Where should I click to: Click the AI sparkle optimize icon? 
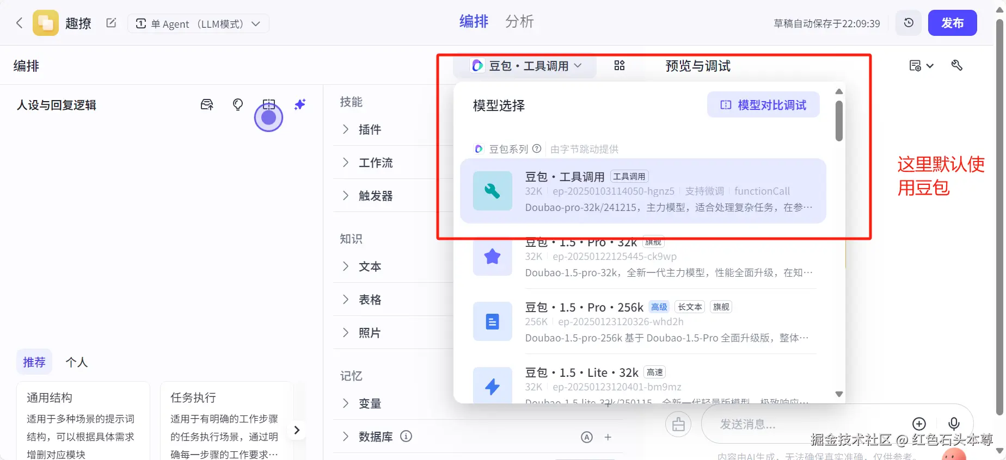(x=300, y=104)
